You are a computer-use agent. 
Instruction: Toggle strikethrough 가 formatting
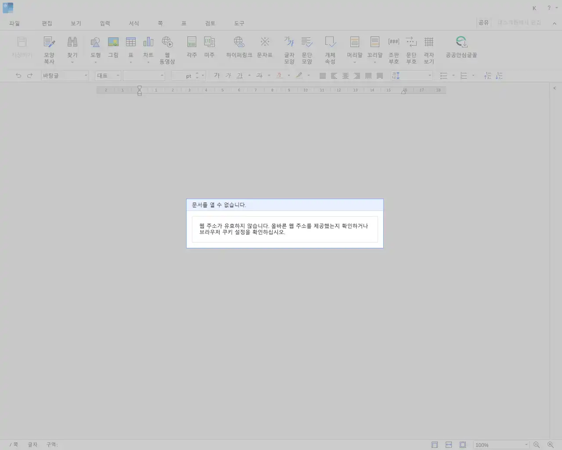pos(259,76)
